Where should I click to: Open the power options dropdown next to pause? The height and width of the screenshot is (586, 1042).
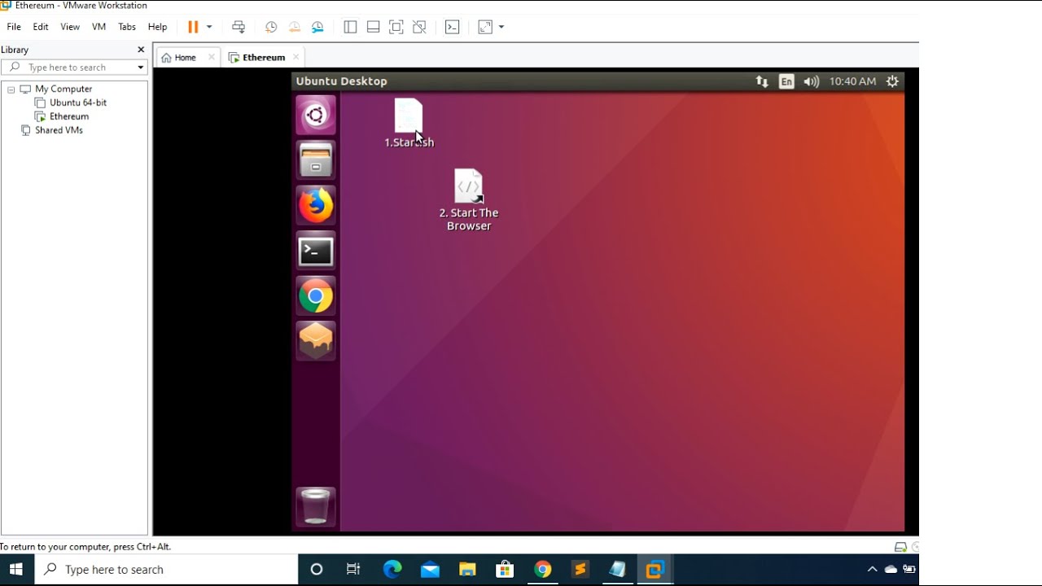tap(209, 27)
